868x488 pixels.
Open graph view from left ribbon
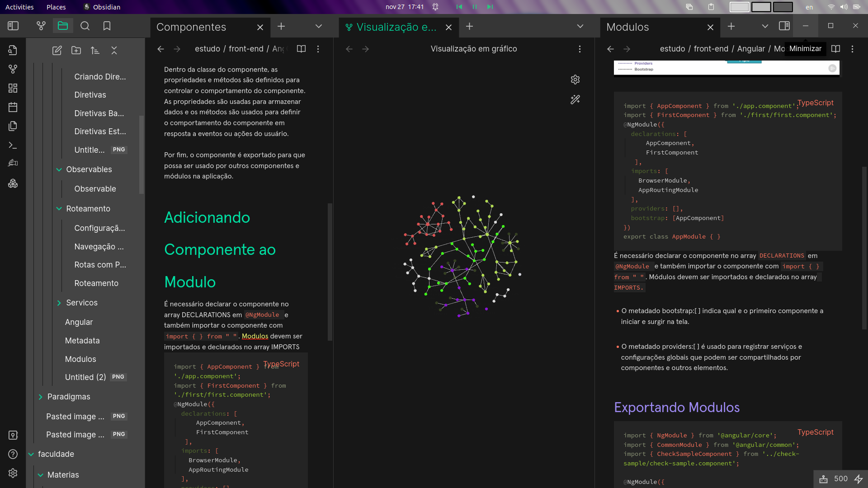(13, 69)
